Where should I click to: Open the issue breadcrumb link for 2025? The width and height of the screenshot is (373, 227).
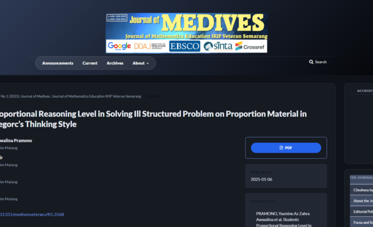coord(71,96)
